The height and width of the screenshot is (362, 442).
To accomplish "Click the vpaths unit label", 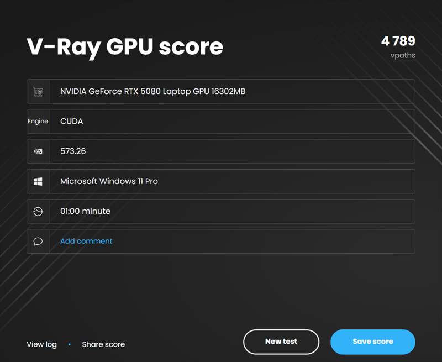I will coord(402,55).
